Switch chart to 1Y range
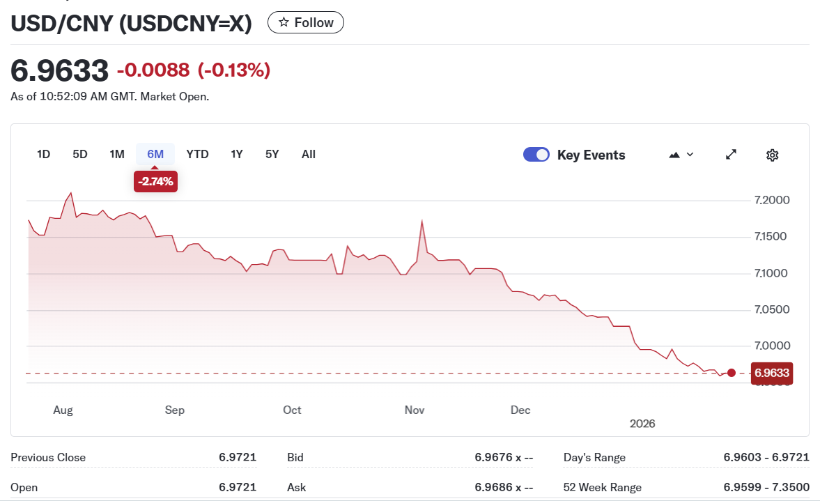The height and width of the screenshot is (501, 820). pos(237,154)
